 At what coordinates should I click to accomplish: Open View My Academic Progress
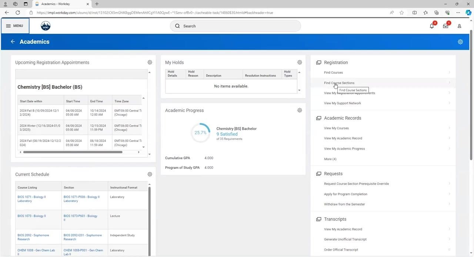[x=344, y=148]
